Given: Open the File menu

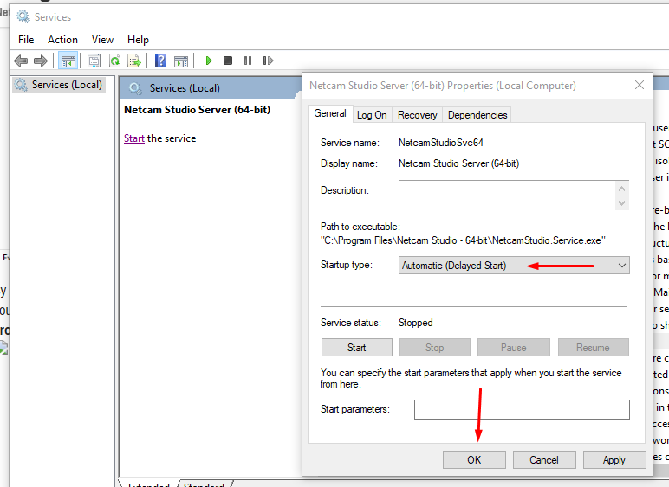Looking at the screenshot, I should pos(26,40).
